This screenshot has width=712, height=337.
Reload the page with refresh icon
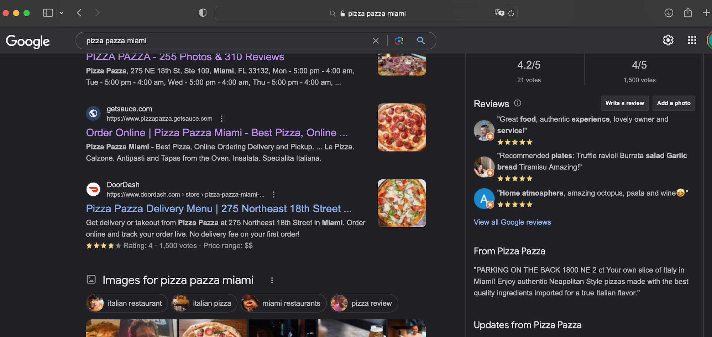tap(511, 13)
